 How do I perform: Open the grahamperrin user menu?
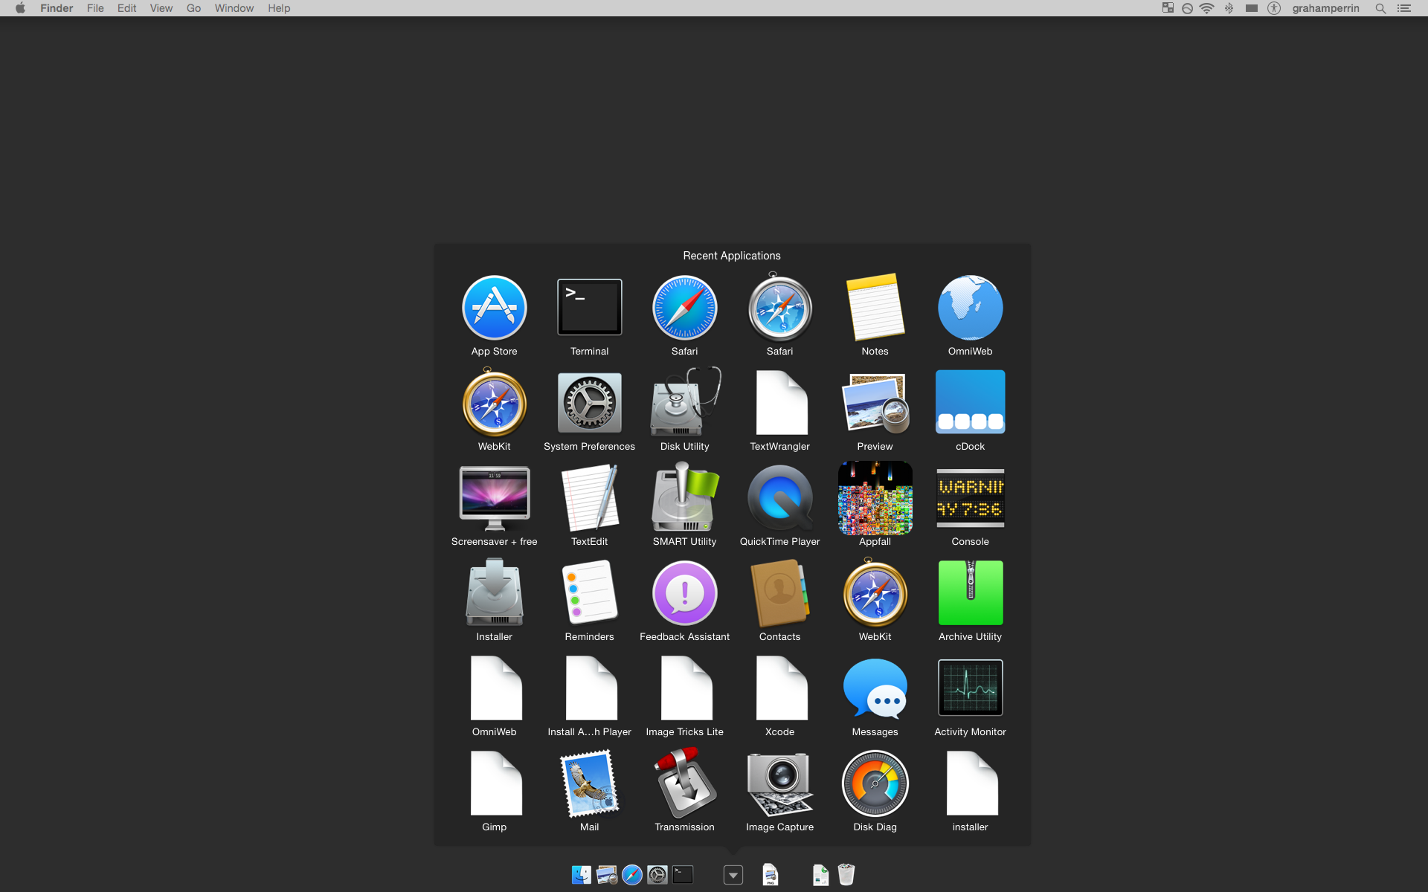tap(1325, 8)
